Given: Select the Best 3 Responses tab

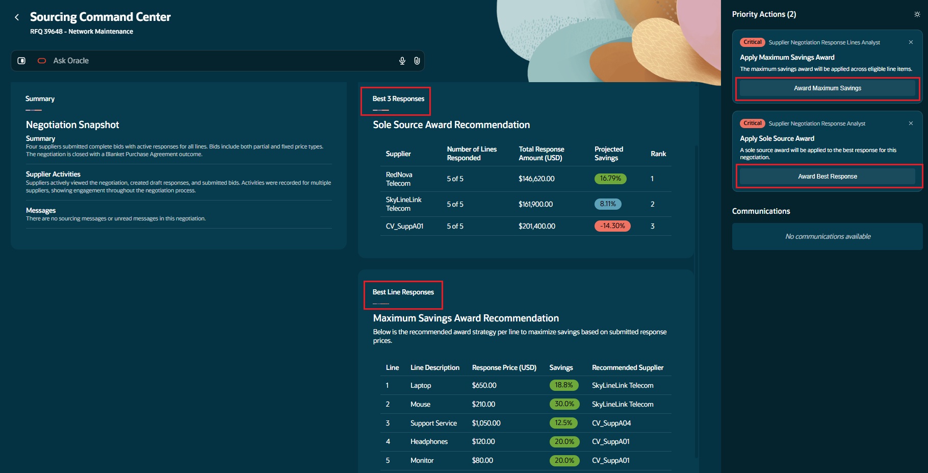Looking at the screenshot, I should [398, 99].
